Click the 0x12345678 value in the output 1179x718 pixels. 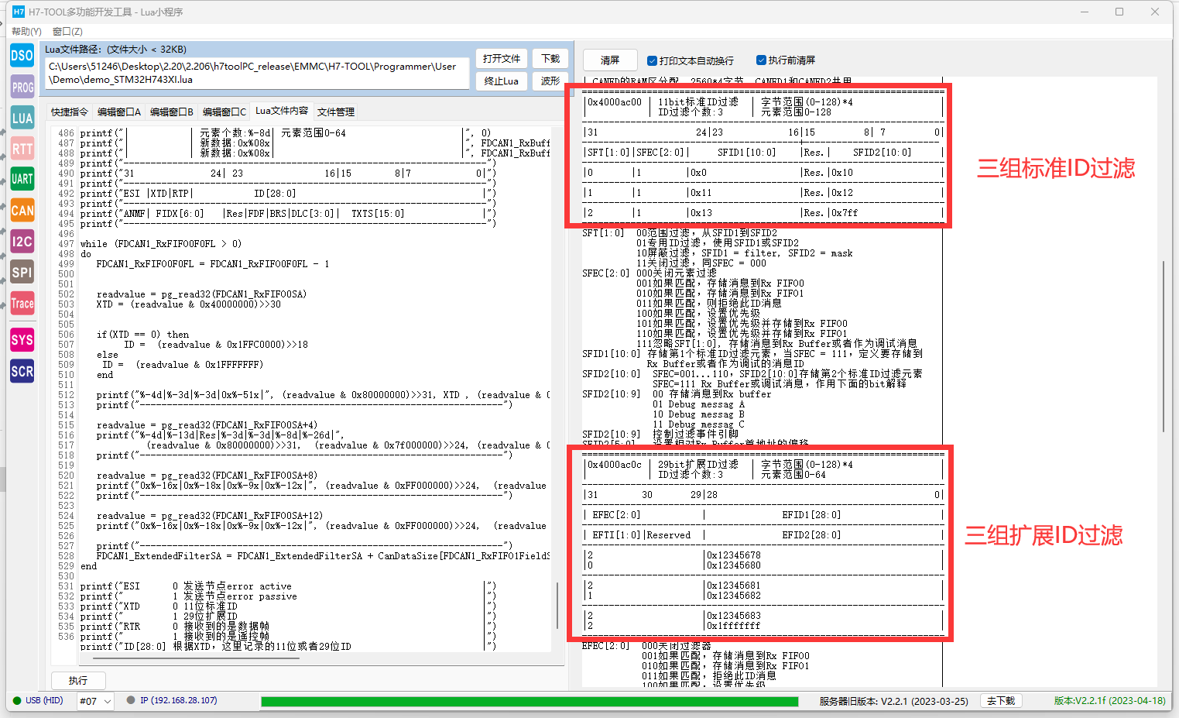[734, 555]
